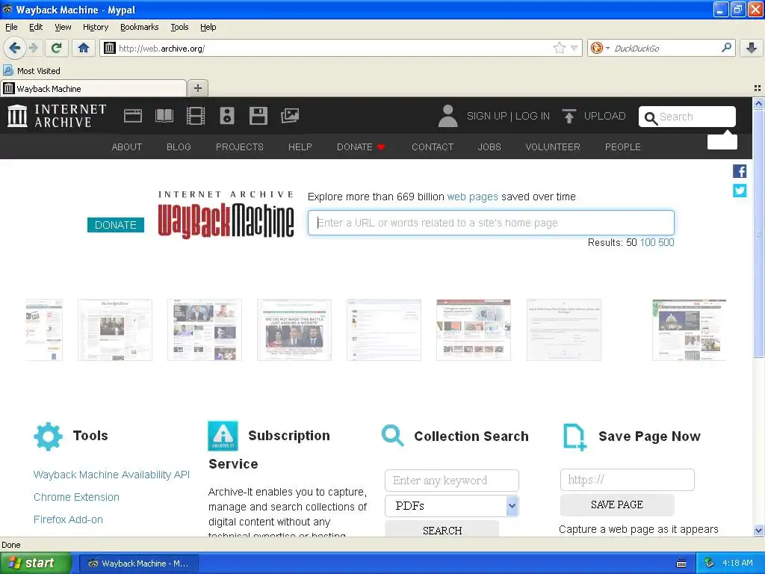Share on Facebook via the sidebar icon
Image resolution: width=765 pixels, height=574 pixels.
pyautogui.click(x=740, y=171)
